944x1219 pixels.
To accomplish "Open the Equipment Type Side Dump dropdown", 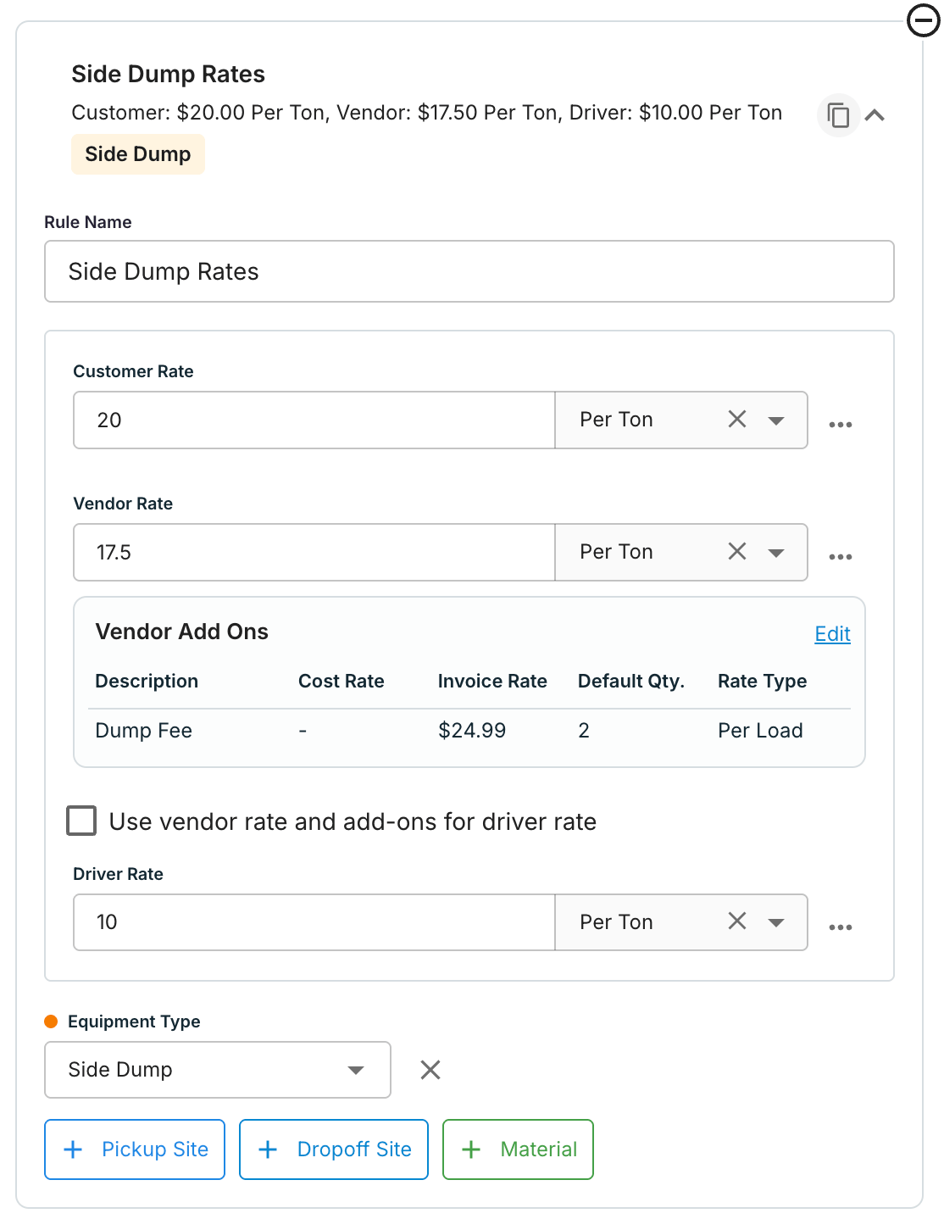I will click(218, 1070).
